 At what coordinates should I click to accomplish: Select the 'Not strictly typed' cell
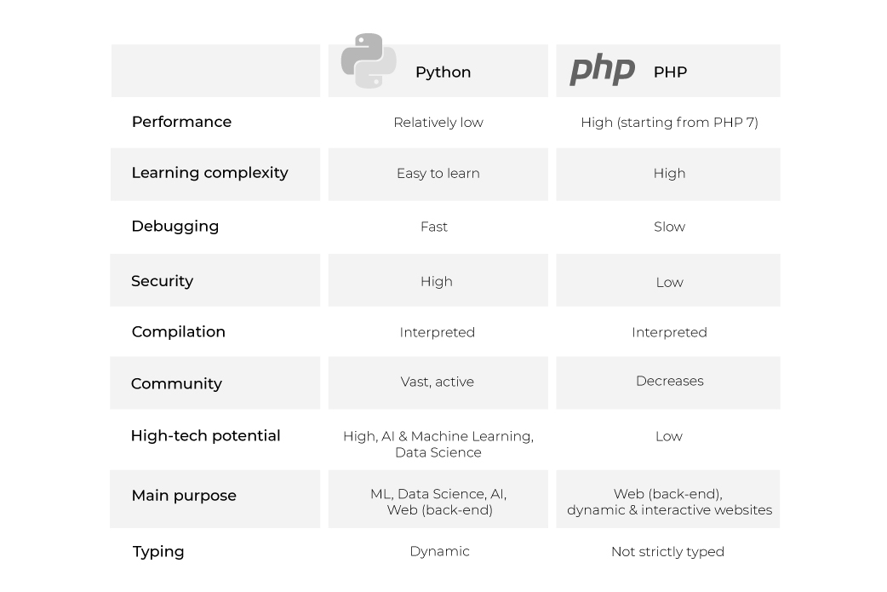coord(667,552)
